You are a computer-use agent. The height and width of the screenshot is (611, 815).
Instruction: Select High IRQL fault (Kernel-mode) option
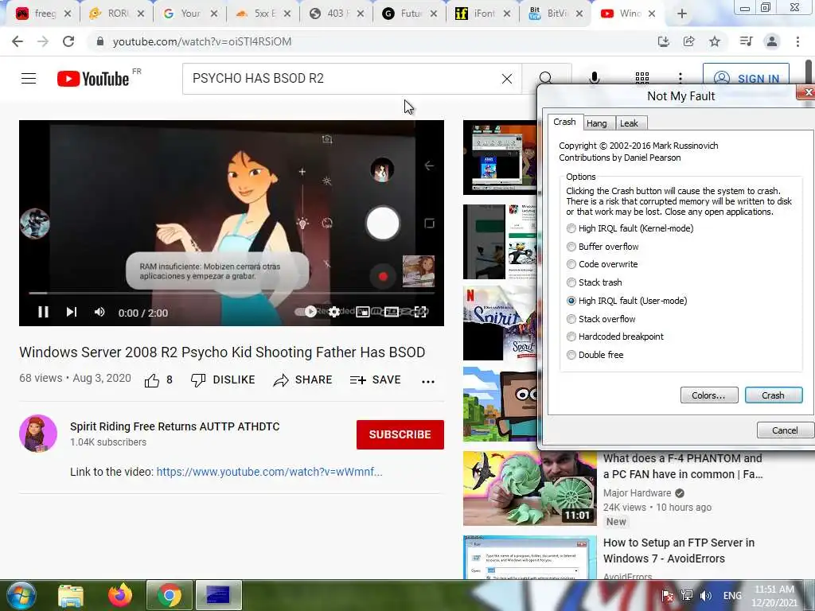pos(630,228)
